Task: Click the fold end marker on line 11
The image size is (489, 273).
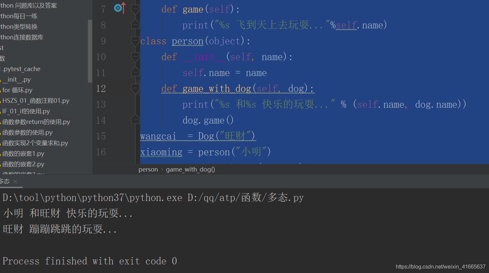Action: coord(135,72)
